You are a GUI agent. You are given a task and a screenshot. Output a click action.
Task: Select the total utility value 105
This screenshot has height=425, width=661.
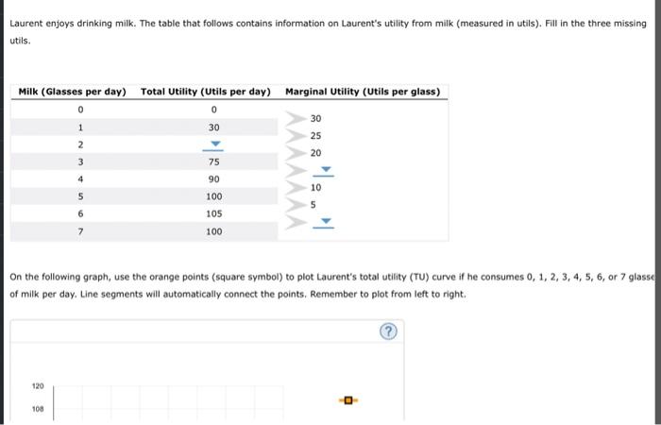pos(213,213)
